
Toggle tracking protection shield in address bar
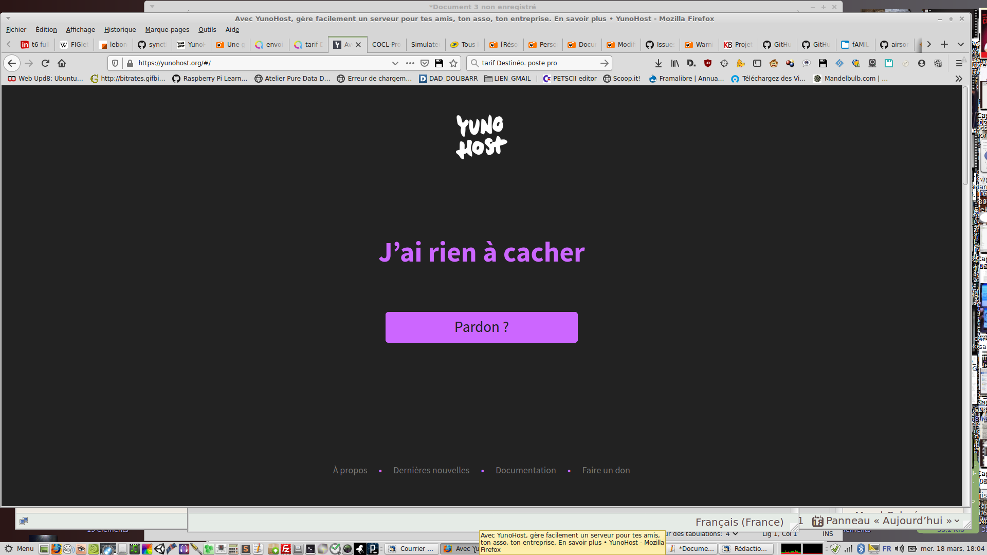point(115,63)
